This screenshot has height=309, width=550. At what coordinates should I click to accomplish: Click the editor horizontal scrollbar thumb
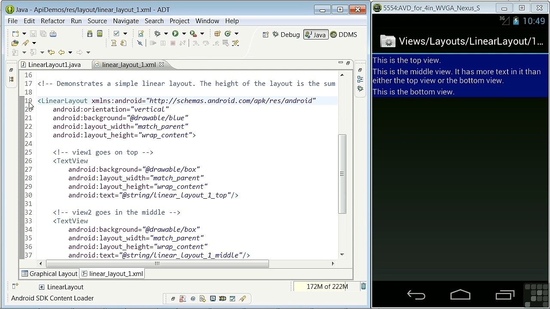pos(157,264)
